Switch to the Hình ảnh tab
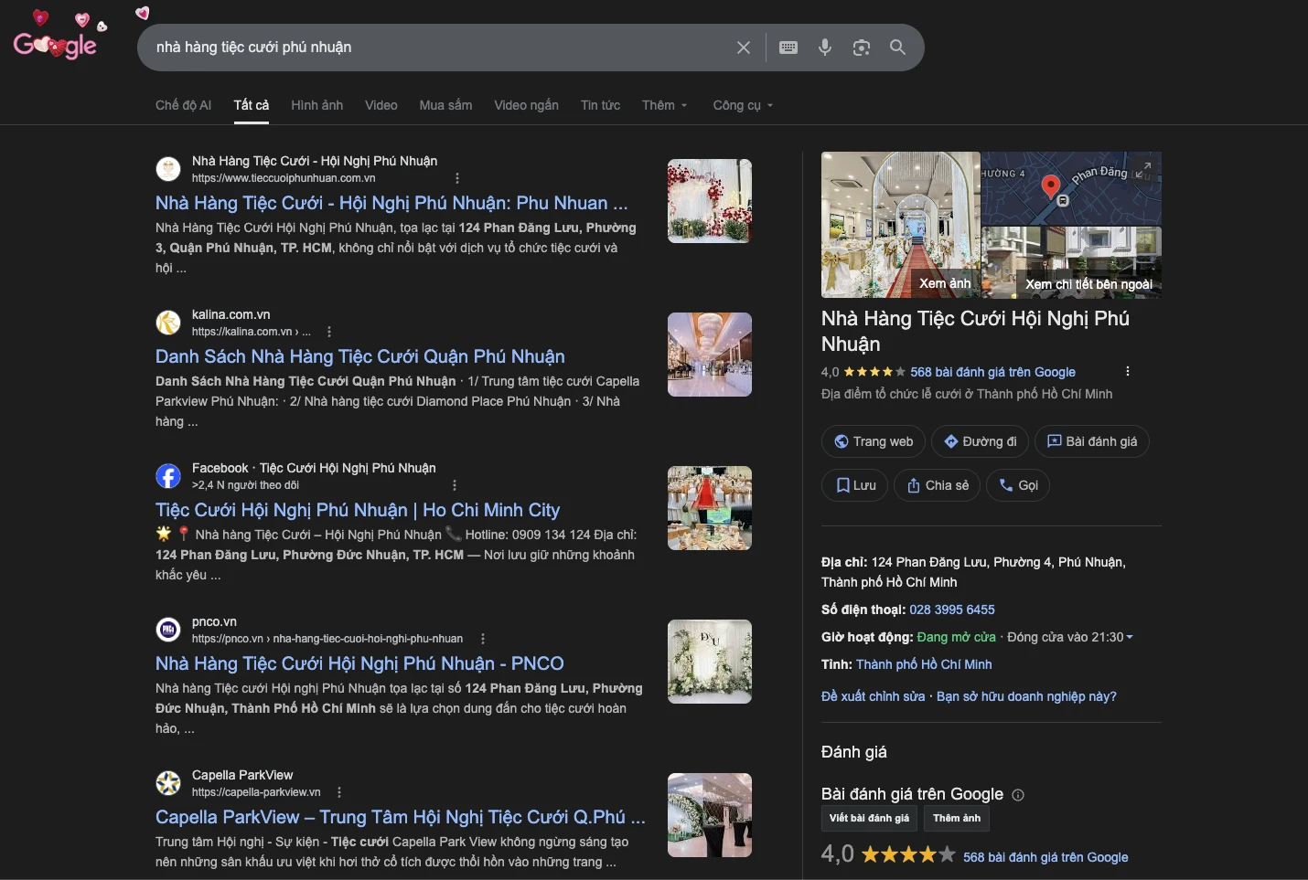 pyautogui.click(x=316, y=105)
